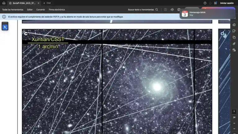Open the apps grid icon
The image size is (238, 134).
pos(215,3)
